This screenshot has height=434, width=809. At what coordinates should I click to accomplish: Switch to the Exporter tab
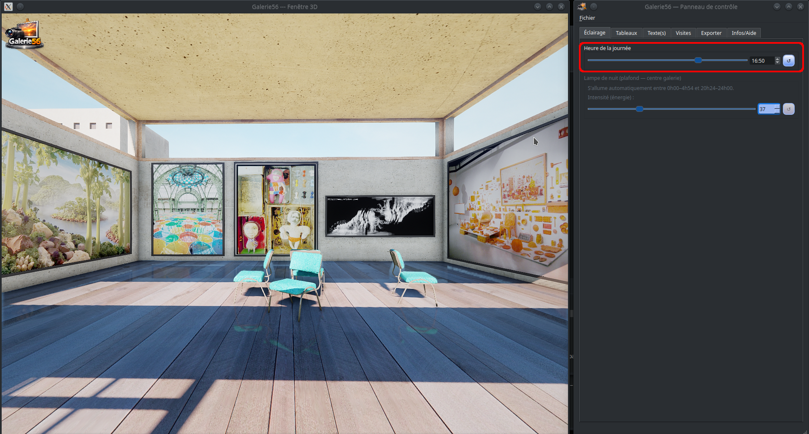click(711, 33)
